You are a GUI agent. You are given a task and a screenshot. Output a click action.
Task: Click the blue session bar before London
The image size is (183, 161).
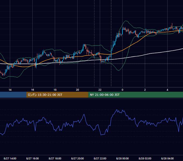pyautogui.click(x=13, y=95)
